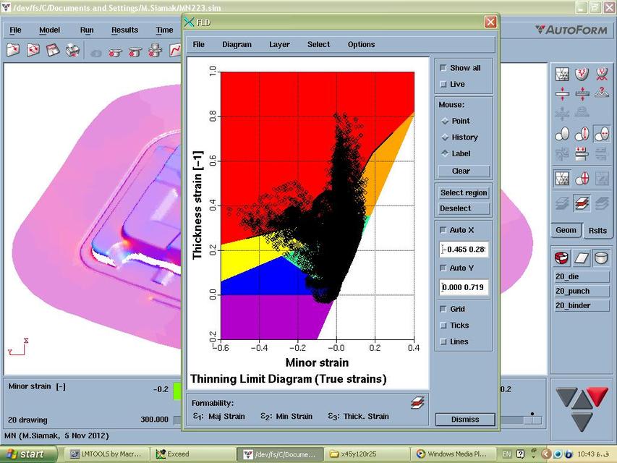
Task: Click the layers icon in the Formability bar
Action: pyautogui.click(x=417, y=402)
